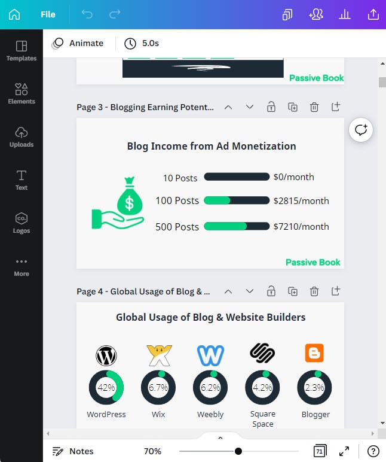Select Passive Book logo on Page 3
This screenshot has height=462, width=386.
[x=313, y=262]
